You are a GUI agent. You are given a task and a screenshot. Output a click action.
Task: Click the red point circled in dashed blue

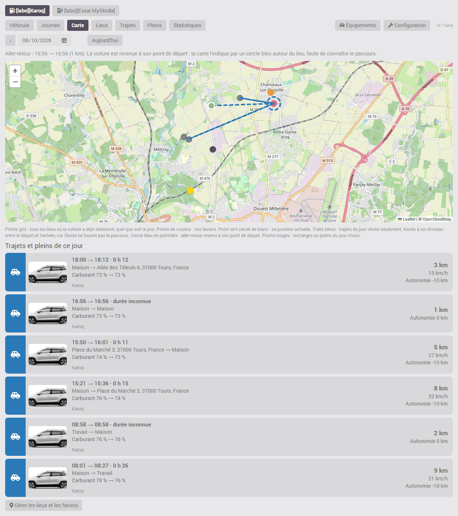pyautogui.click(x=274, y=103)
